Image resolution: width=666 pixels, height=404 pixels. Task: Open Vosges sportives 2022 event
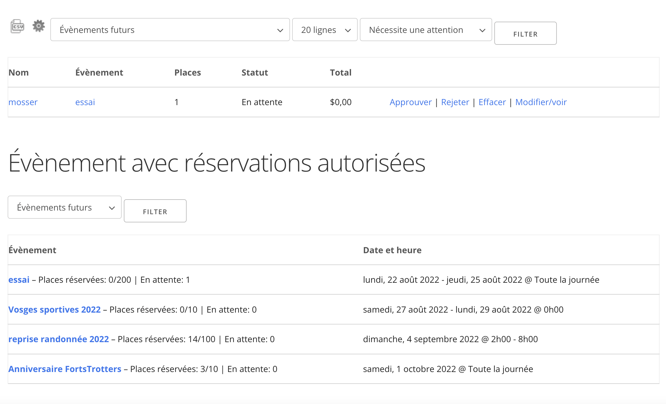click(x=54, y=310)
